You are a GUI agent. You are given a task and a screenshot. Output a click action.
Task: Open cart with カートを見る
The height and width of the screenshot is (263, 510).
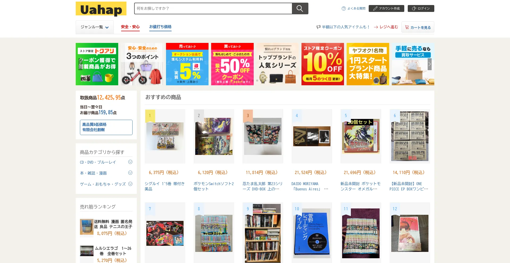418,27
